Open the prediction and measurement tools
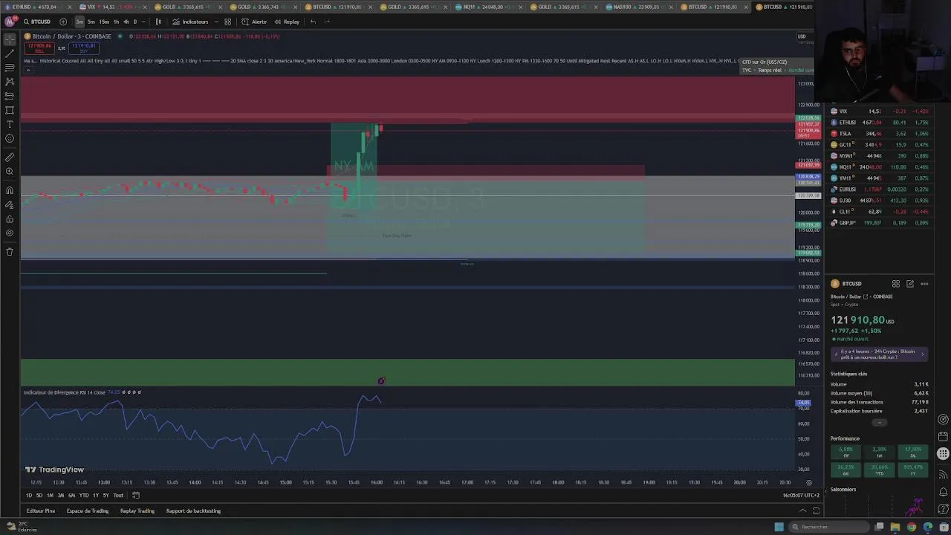The width and height of the screenshot is (951, 535). tap(10, 96)
